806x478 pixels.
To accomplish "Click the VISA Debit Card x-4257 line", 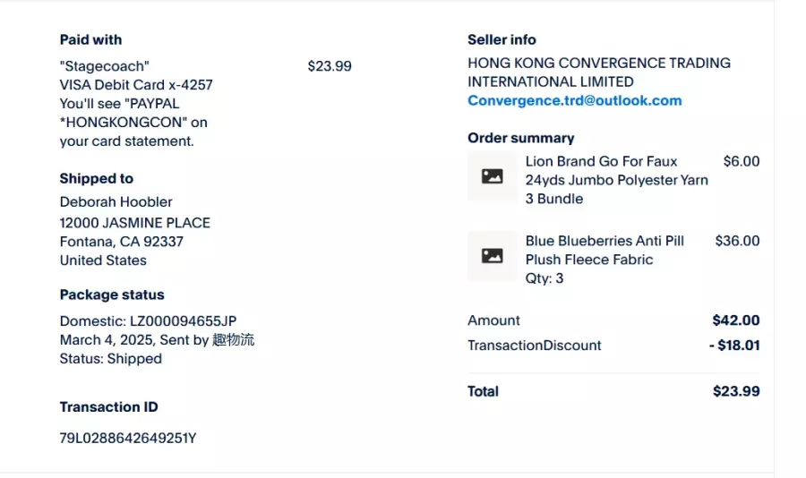I will point(136,85).
